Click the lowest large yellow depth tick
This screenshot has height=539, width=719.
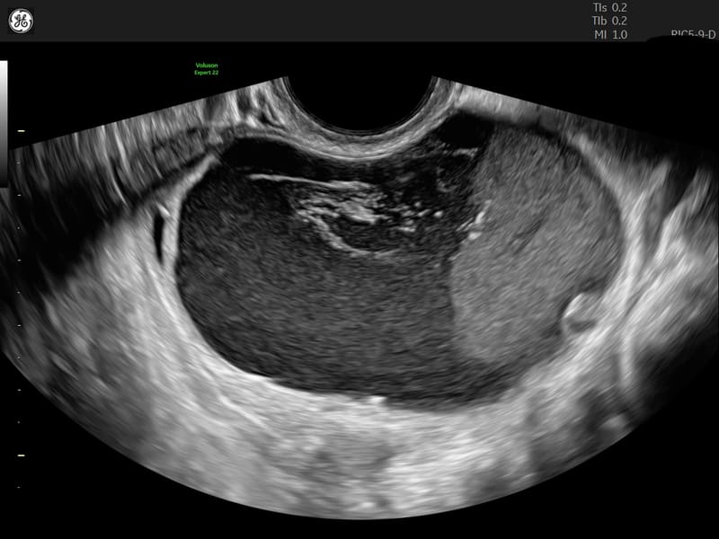pyautogui.click(x=21, y=455)
